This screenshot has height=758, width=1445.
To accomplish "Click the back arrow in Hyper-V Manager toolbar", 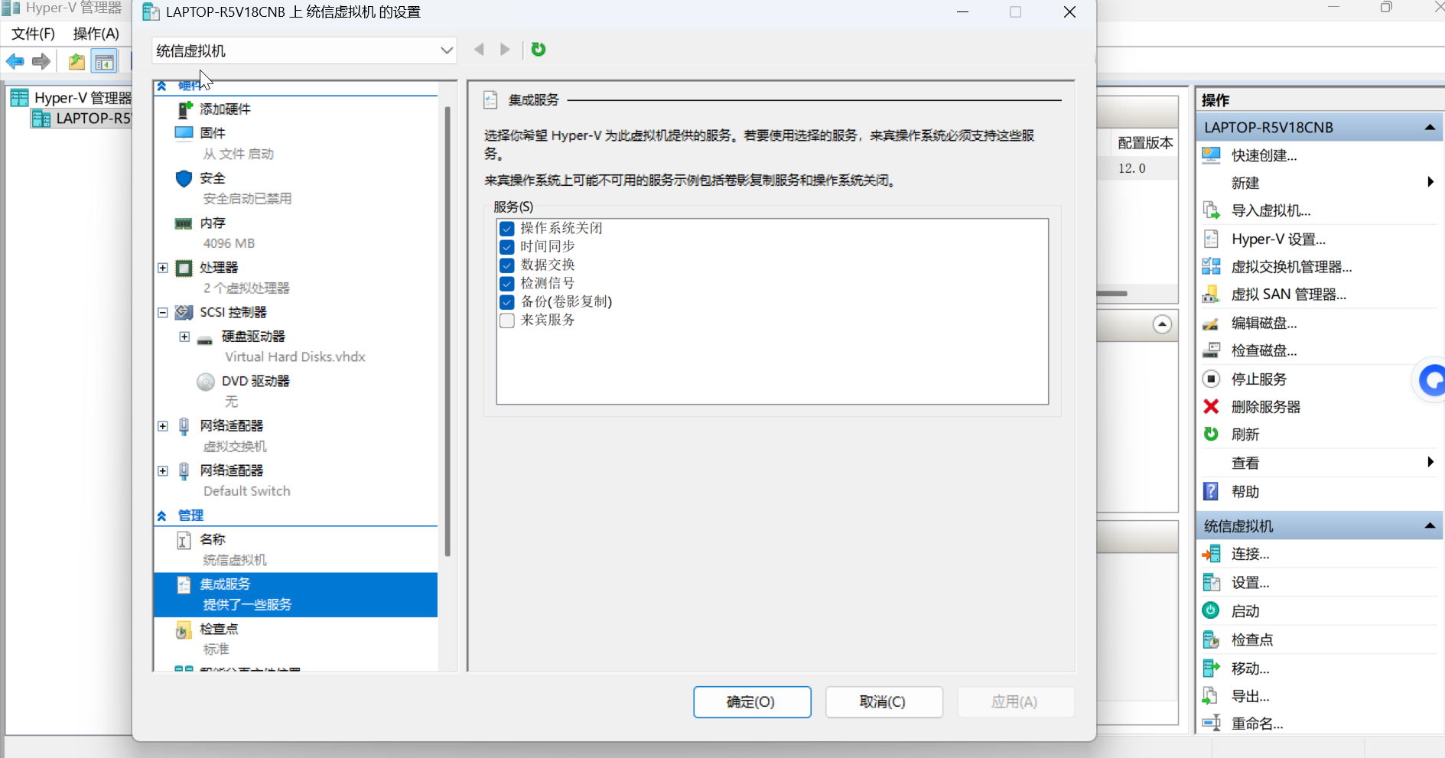I will click(x=15, y=61).
